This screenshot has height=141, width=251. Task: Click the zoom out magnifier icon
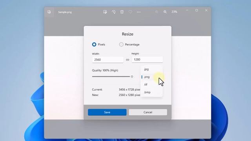click(x=156, y=12)
